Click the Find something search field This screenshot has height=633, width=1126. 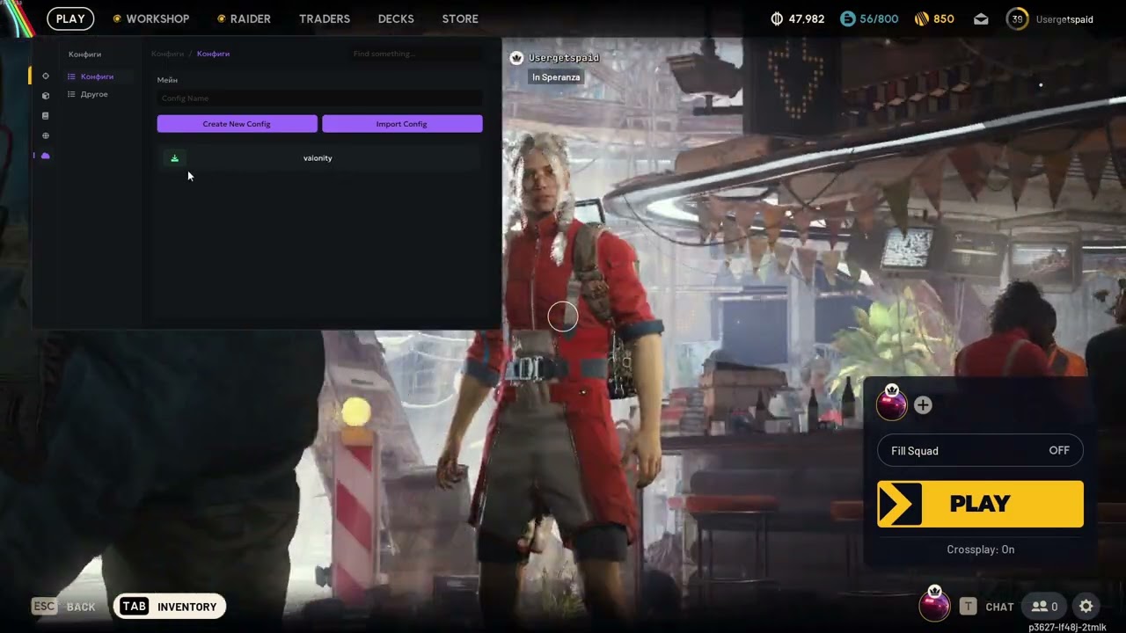[415, 54]
